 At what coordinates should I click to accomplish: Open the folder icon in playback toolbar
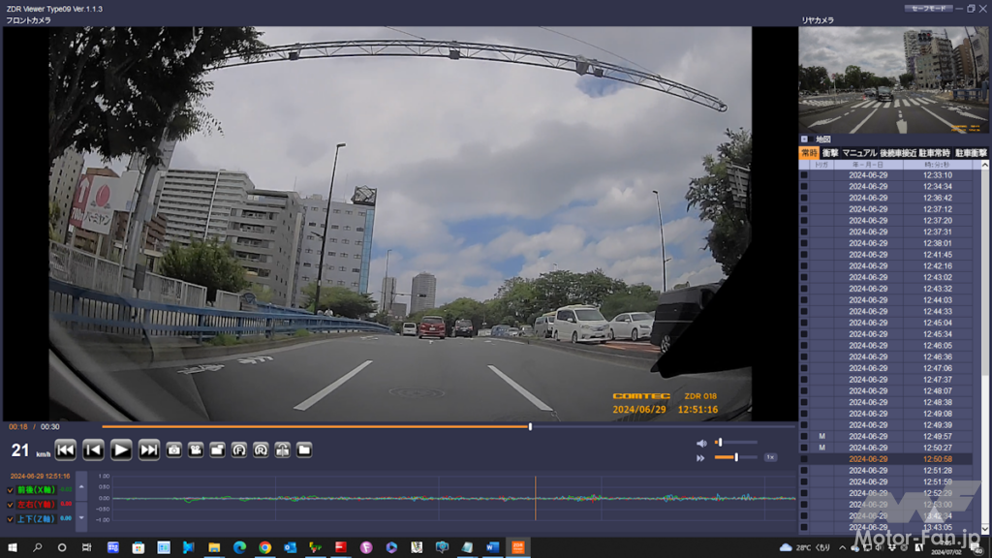click(304, 449)
